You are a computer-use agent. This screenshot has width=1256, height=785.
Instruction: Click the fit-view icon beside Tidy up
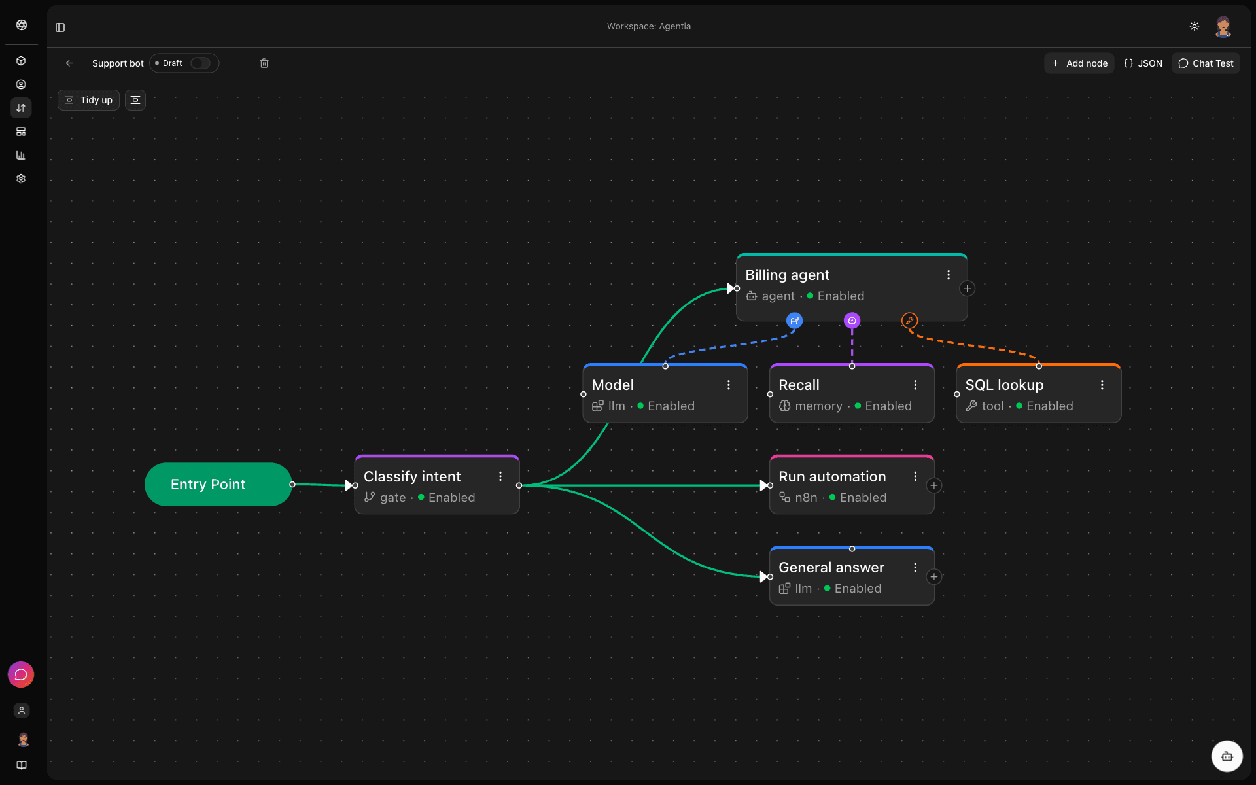click(x=135, y=100)
